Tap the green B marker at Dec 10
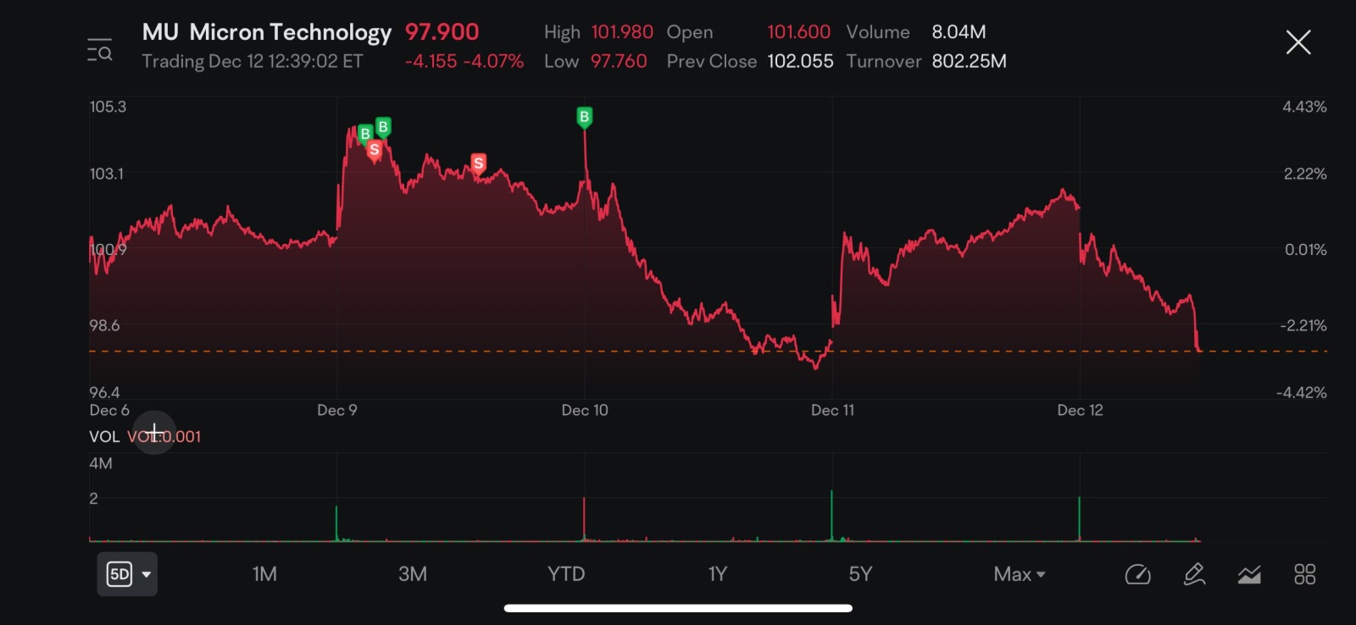Viewport: 1356px width, 625px height. 584,117
